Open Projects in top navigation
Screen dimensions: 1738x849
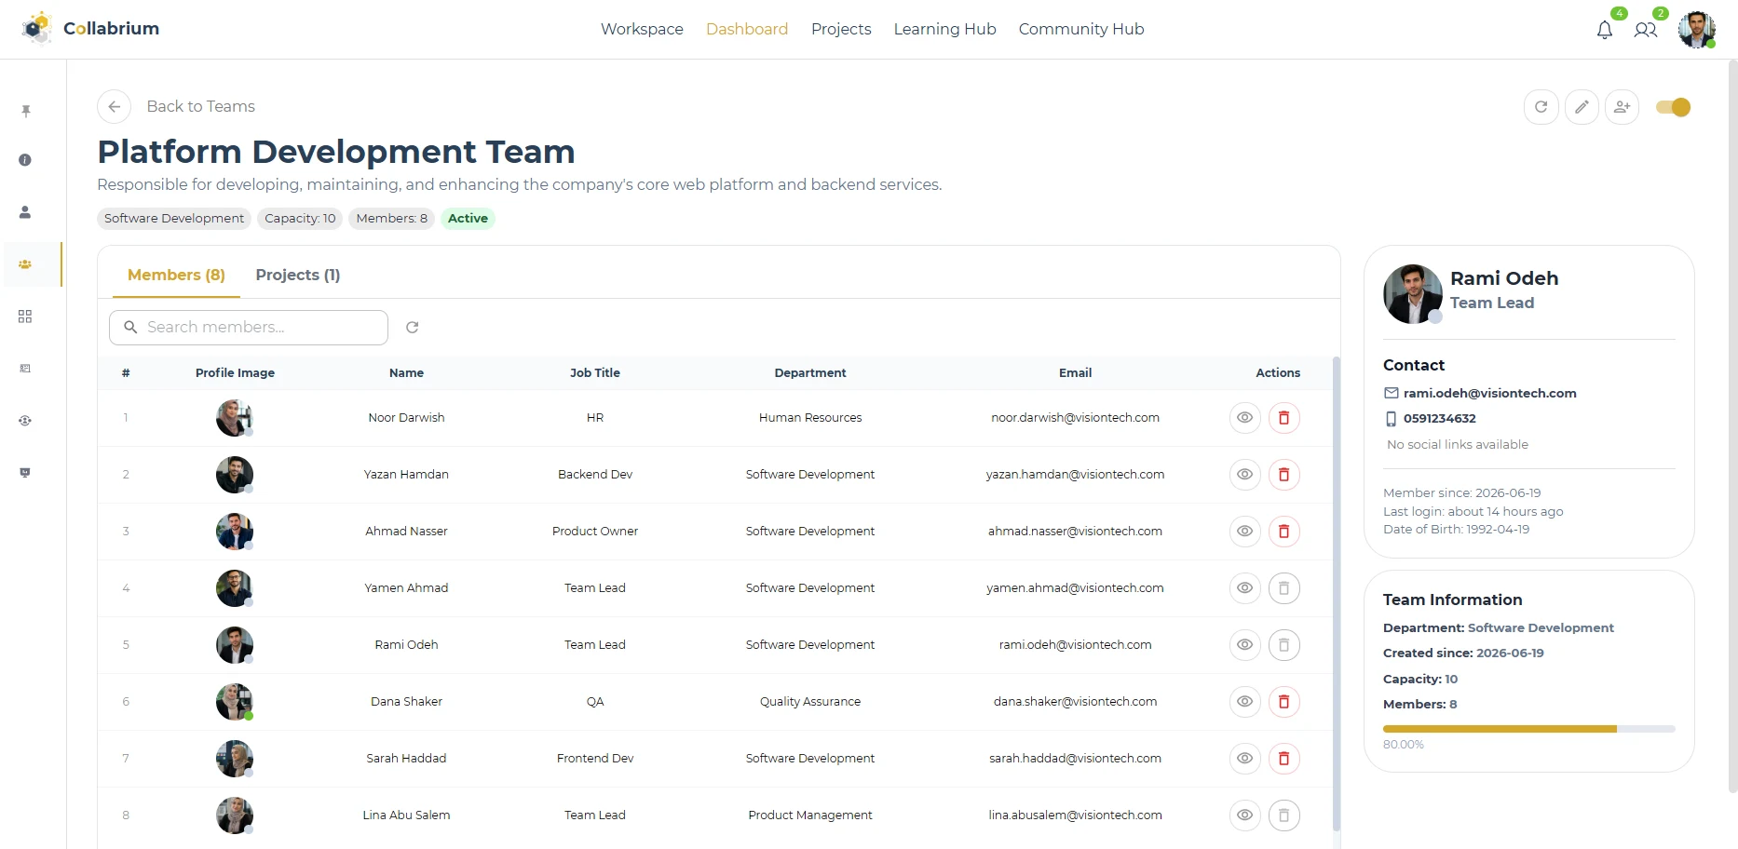[841, 29]
